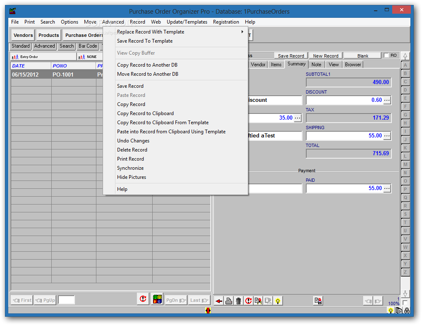This screenshot has height=325, width=422.
Task: Click the refresh icon next to the trash can
Action: 248,301
